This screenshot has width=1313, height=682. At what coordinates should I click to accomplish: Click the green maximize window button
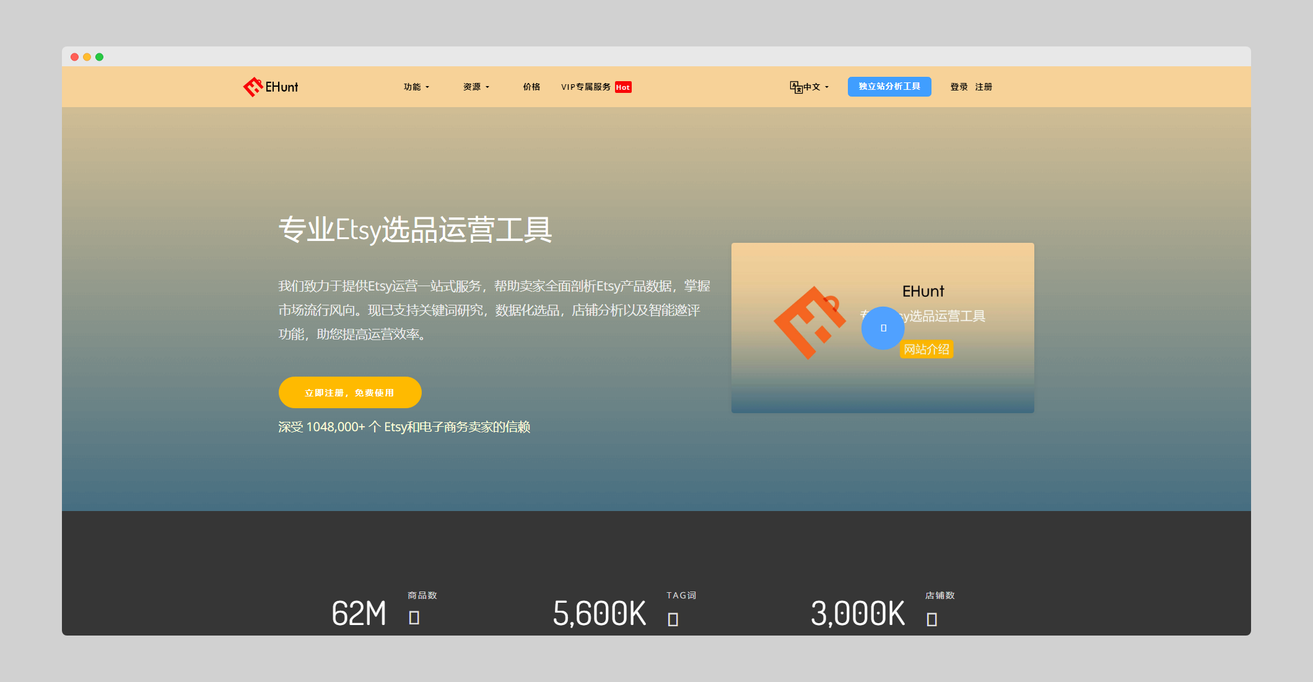click(99, 57)
